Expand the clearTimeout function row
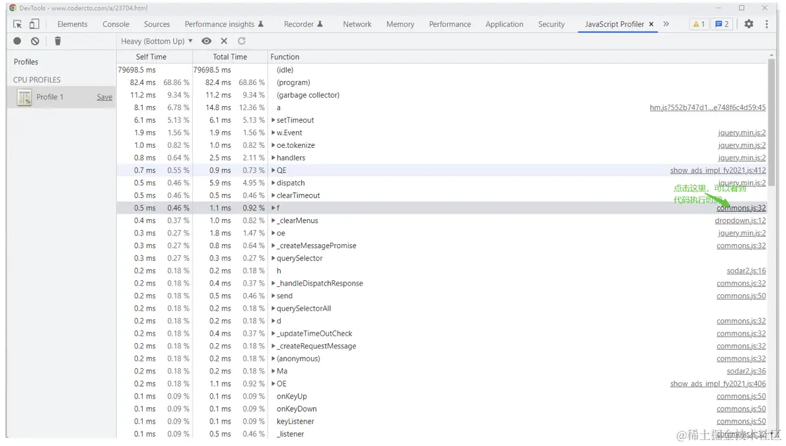786x446 pixels. (x=273, y=195)
